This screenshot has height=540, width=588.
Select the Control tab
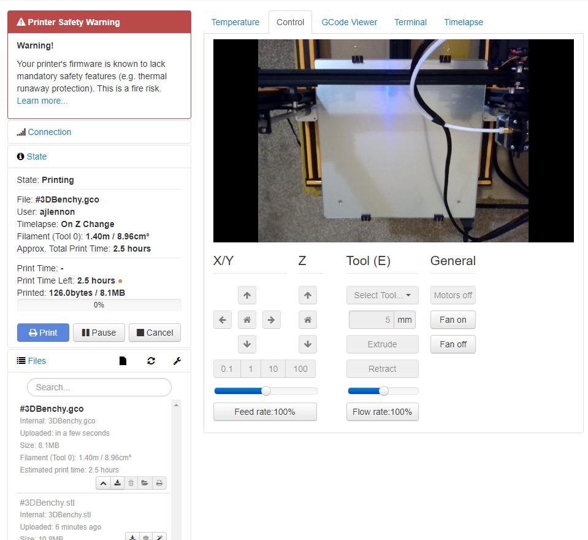[290, 22]
